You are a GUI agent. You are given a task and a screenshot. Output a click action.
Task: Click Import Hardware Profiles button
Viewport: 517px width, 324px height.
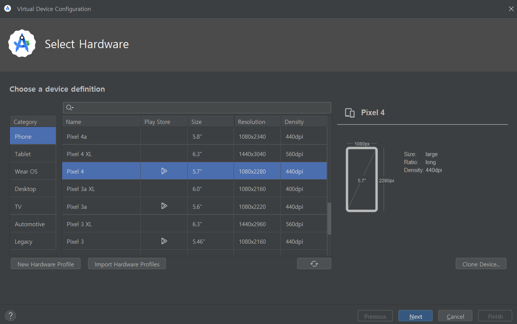tap(127, 264)
